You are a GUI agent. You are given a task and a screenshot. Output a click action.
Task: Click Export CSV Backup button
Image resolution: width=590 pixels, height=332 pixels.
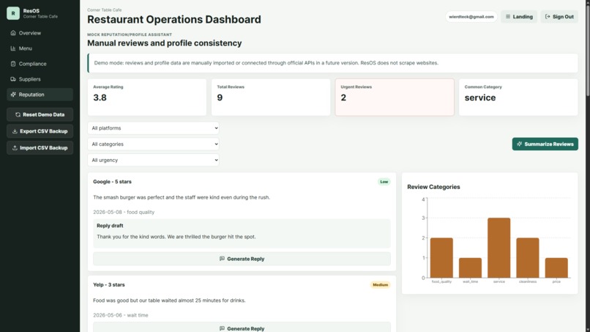coord(40,131)
